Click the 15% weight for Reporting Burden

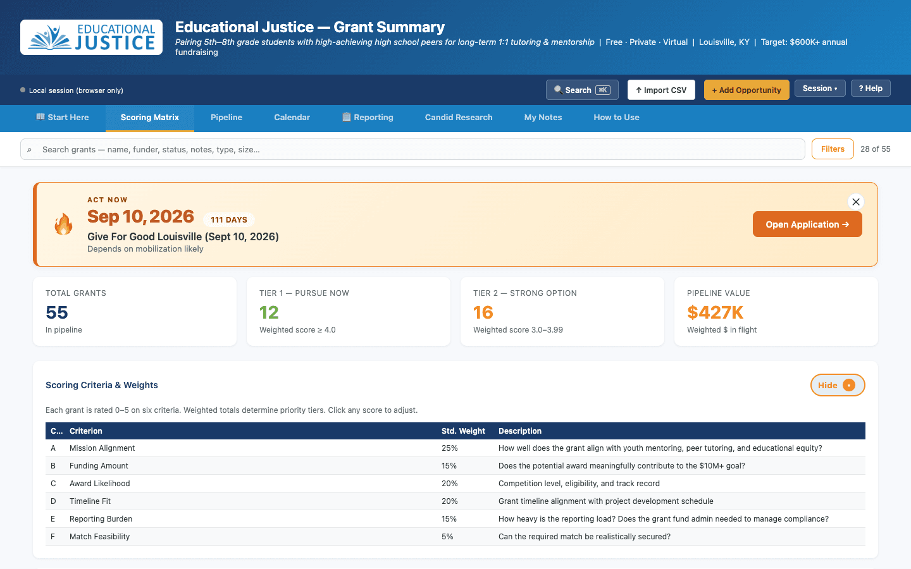[449, 519]
